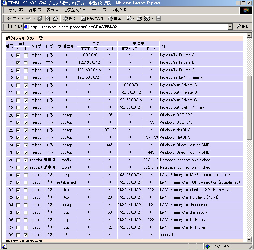Open the ファイル(F) menu

[x=15, y=10]
